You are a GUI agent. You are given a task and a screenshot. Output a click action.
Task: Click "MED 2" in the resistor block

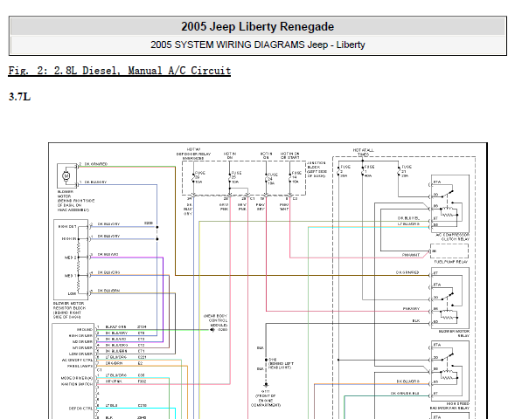click(71, 258)
